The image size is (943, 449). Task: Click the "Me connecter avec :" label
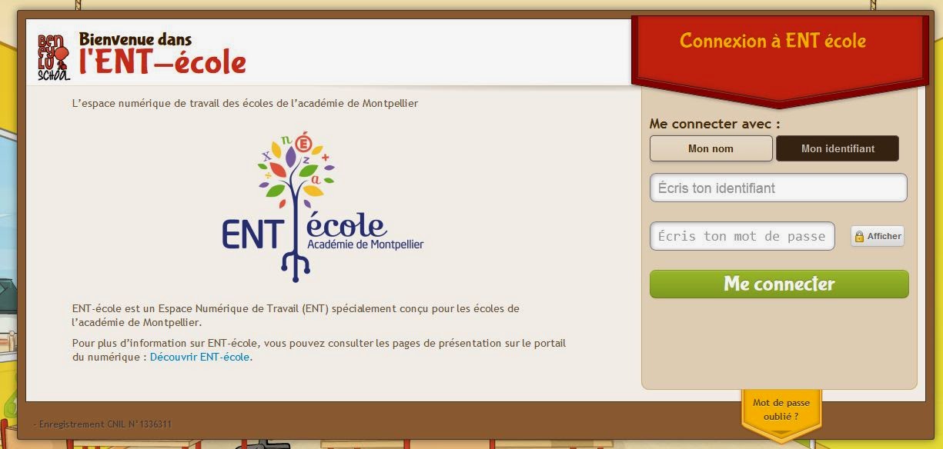tap(714, 124)
